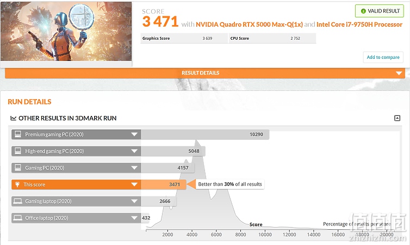Viewport: 410px width, 245px height.
Task: Expand the Result Details arrow
Action: coord(399,73)
